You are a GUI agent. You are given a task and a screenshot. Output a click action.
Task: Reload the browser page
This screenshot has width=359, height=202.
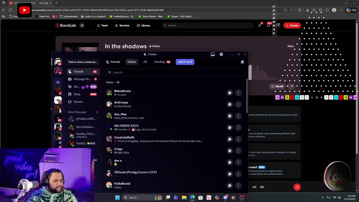point(10,10)
